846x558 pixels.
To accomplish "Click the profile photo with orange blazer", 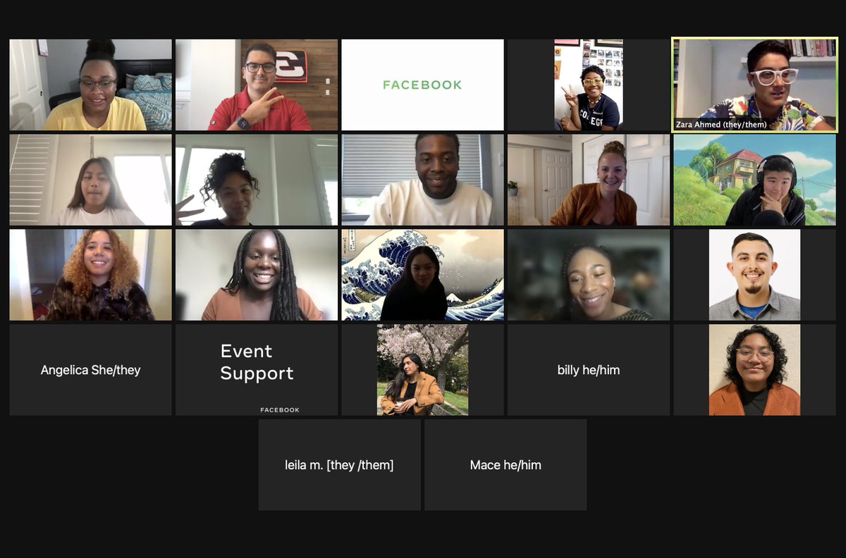I will point(754,370).
